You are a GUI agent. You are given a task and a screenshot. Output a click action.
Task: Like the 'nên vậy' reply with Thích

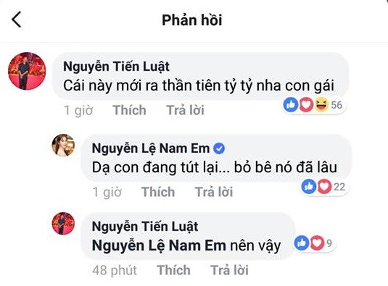(174, 270)
